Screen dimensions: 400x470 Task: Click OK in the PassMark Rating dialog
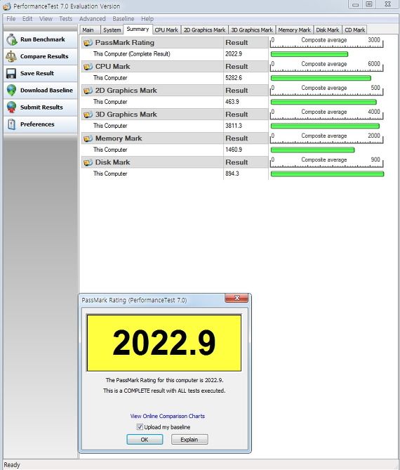coord(145,439)
